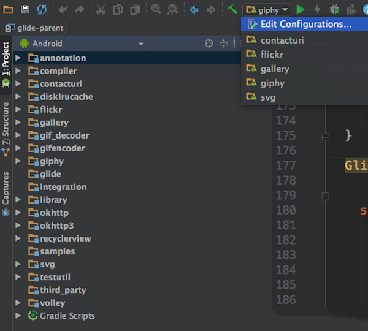
Task: Open the Android project view dropdown
Action: 83,44
